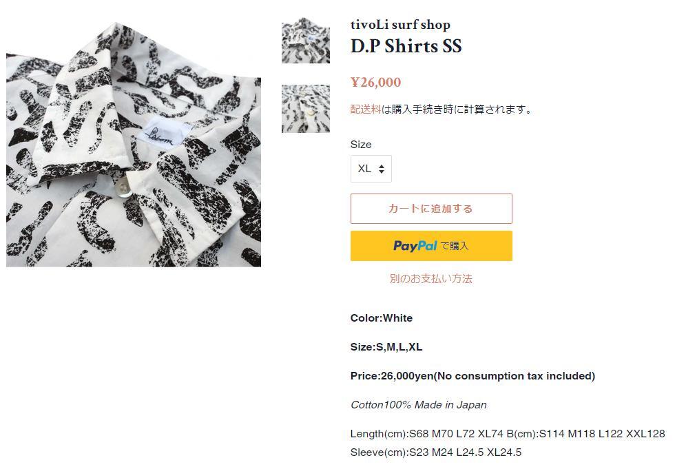Viewport: 675px width, 469px height.
Task: Click the Color:White description line
Action: [382, 318]
